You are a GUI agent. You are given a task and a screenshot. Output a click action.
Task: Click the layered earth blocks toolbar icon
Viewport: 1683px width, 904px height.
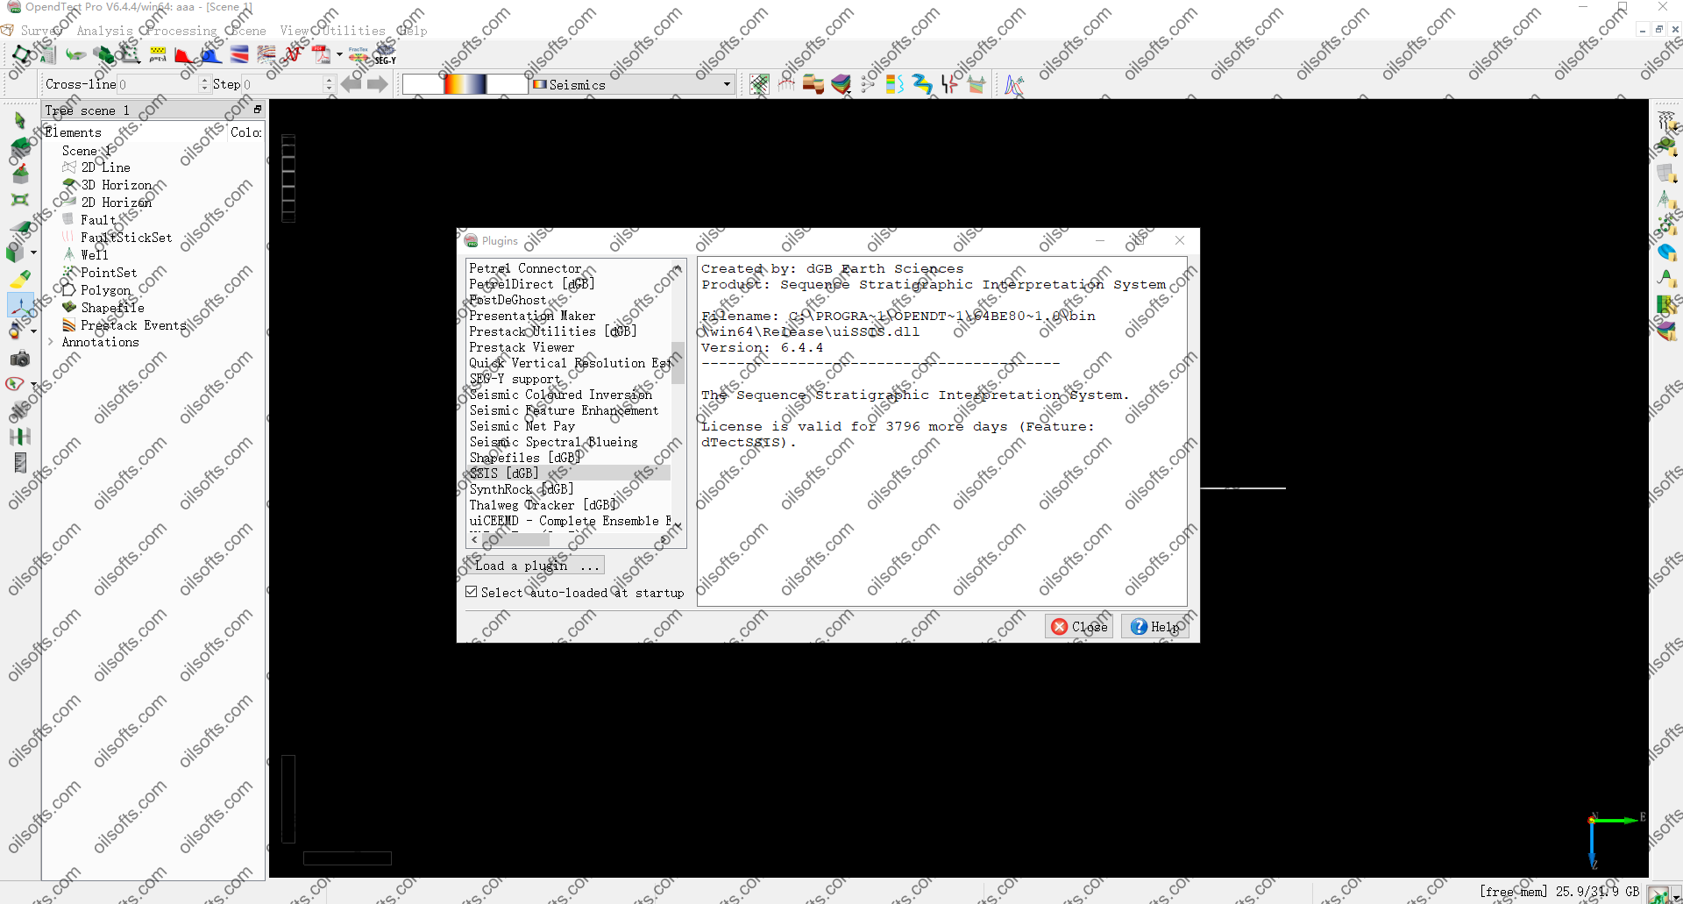[x=813, y=84]
